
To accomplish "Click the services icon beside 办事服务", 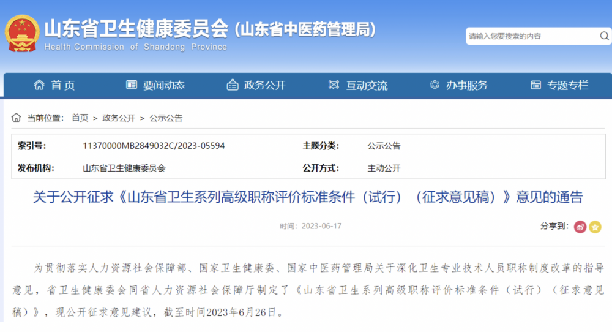I will [435, 85].
